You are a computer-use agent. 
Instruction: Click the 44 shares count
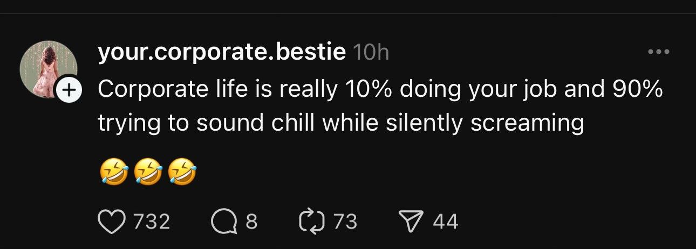click(x=445, y=222)
